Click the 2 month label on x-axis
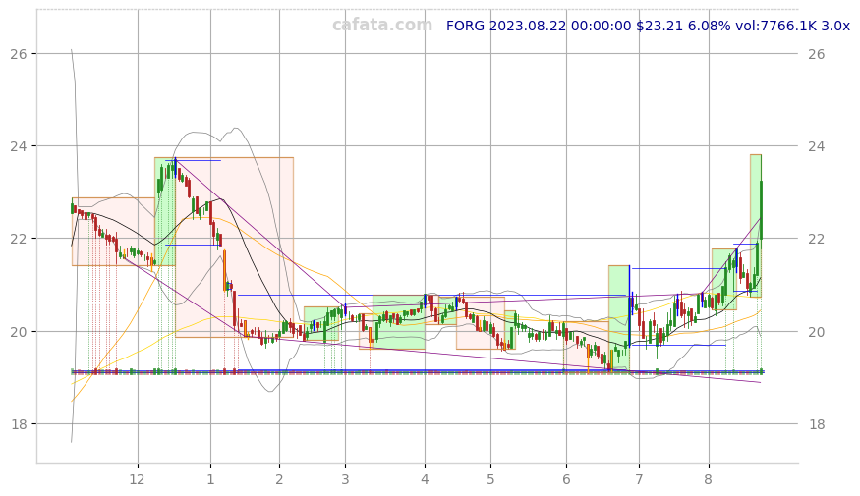Viewport: 860px width, 496px height. pos(279,479)
